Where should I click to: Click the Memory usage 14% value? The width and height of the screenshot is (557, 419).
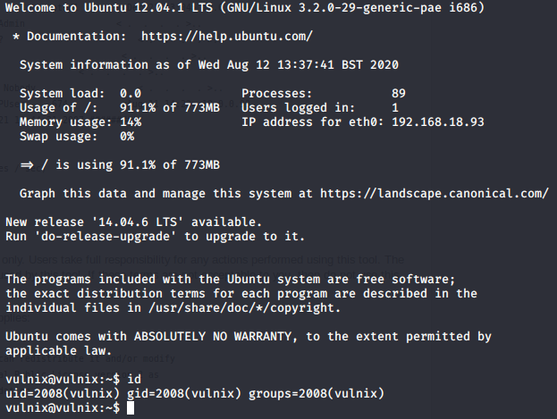coord(131,122)
